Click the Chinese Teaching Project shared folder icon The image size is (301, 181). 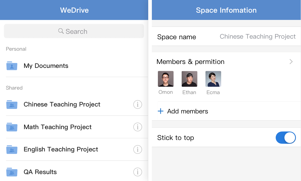click(12, 105)
